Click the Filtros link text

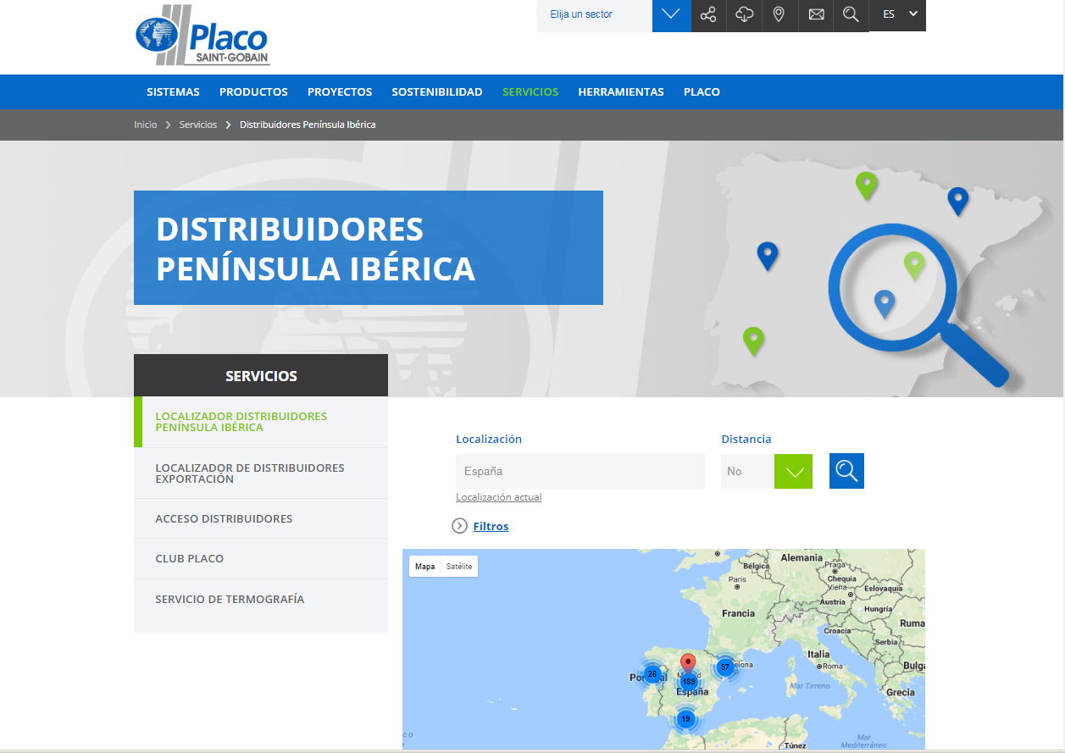pyautogui.click(x=491, y=526)
